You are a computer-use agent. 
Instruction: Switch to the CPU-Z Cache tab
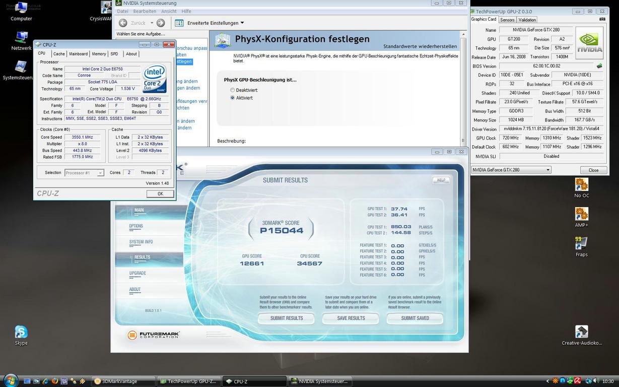59,54
